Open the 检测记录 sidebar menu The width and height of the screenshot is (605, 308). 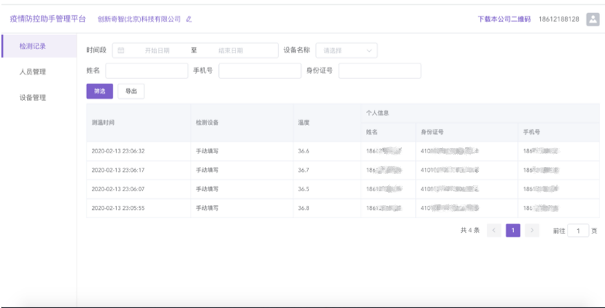point(33,46)
